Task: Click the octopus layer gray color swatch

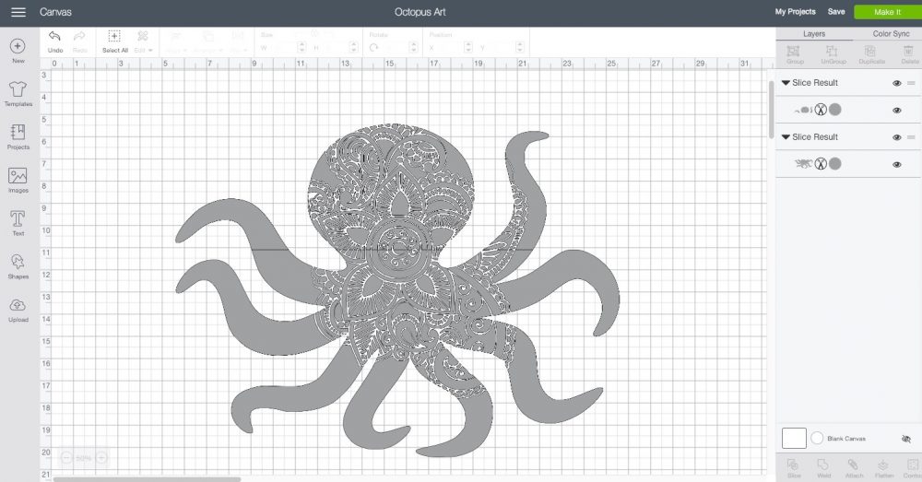Action: coord(835,163)
